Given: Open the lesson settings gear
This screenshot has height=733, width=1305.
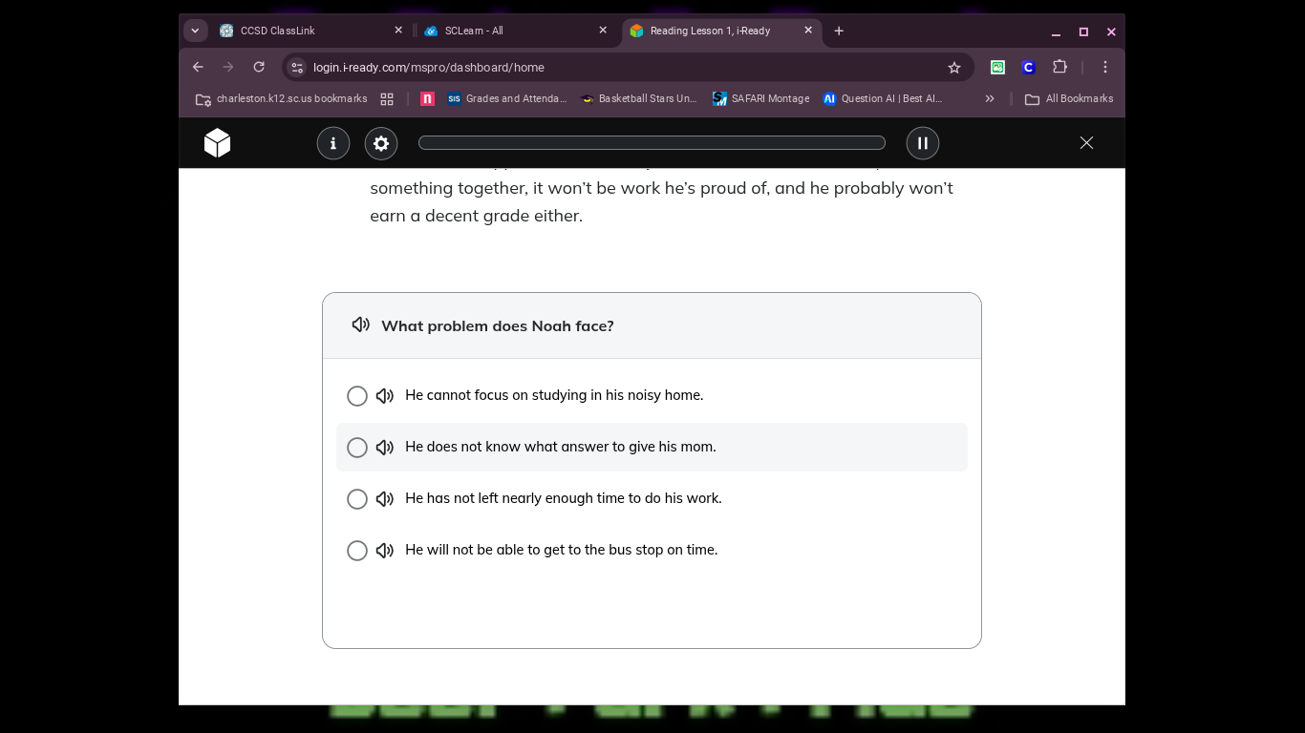Looking at the screenshot, I should (381, 143).
